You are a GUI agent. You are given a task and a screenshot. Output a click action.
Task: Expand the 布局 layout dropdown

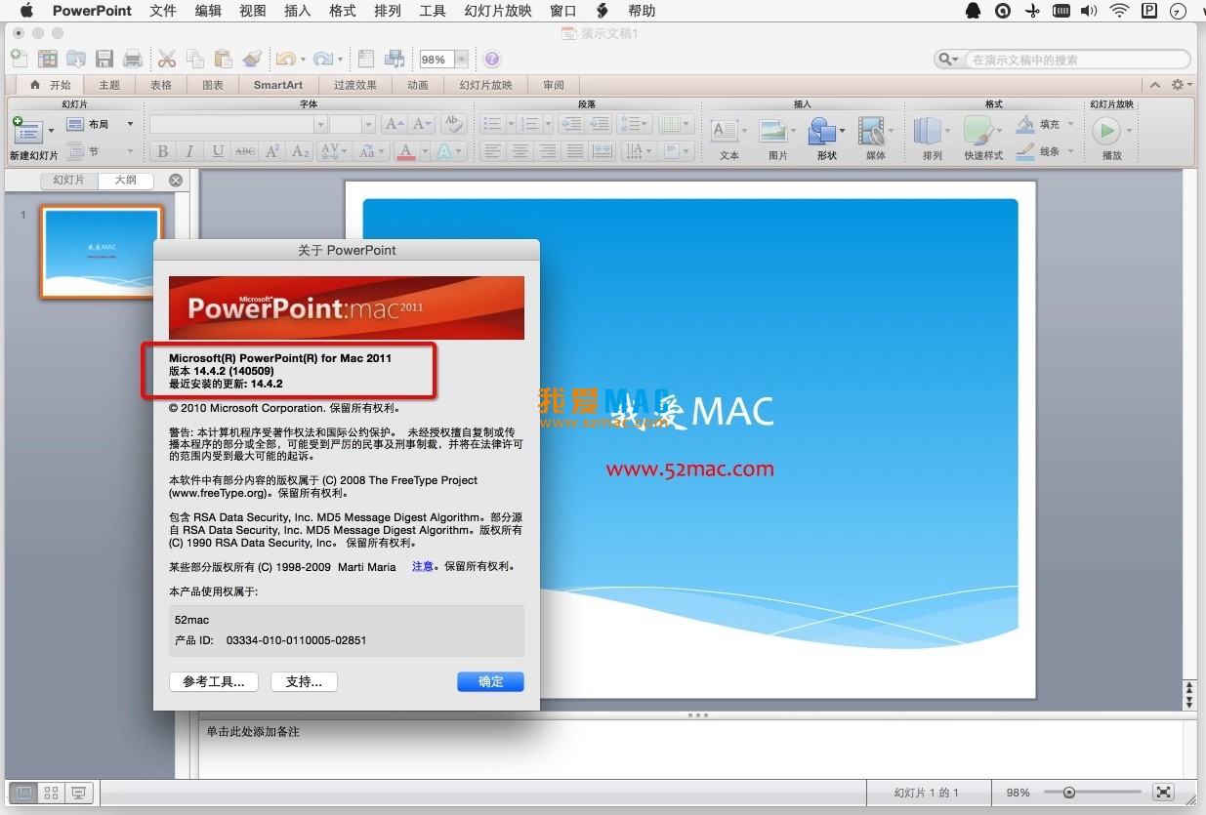point(130,124)
